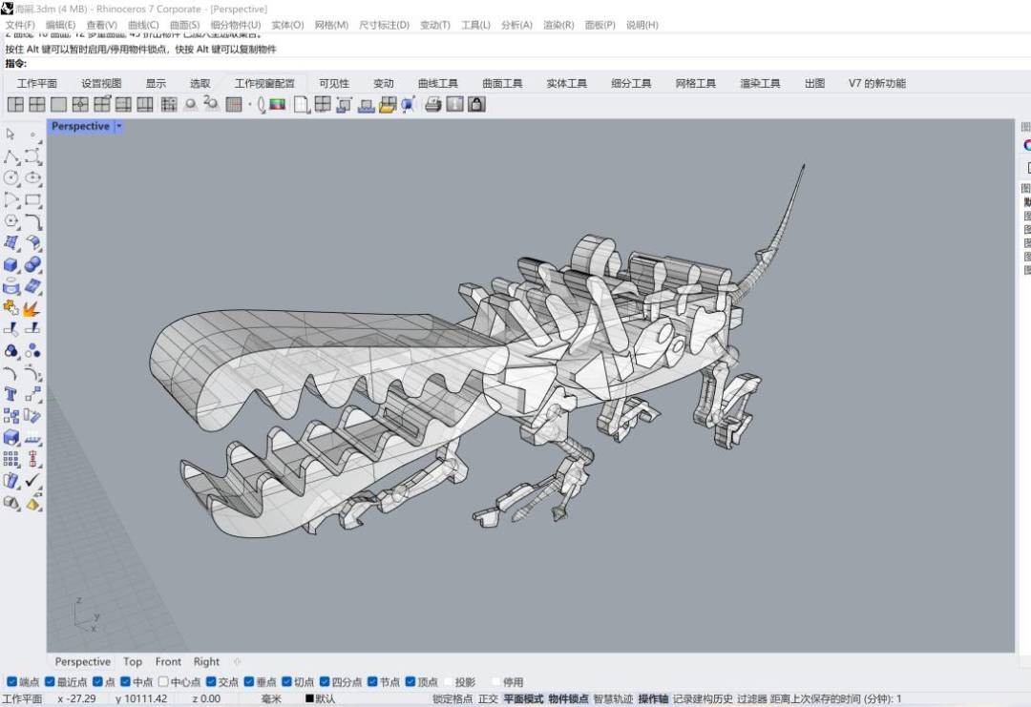Select the Polyline tool in left toolbar
The height and width of the screenshot is (707, 1031).
pyautogui.click(x=11, y=156)
